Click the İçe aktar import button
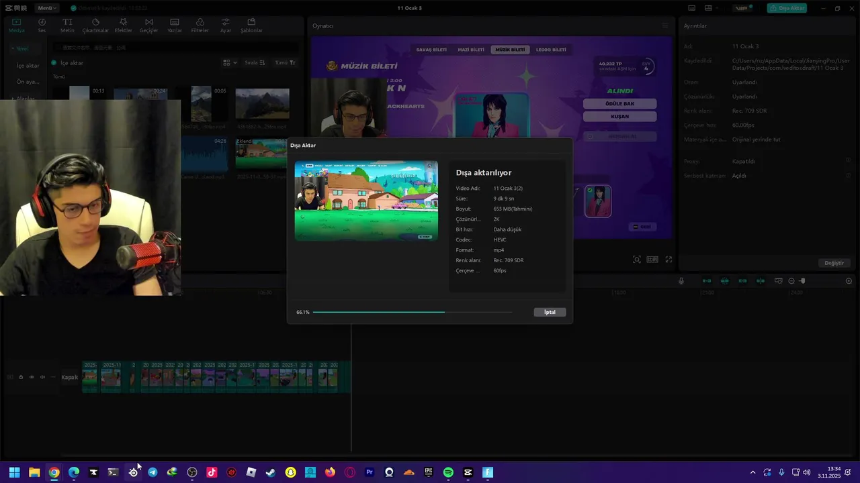Image resolution: width=860 pixels, height=483 pixels. click(68, 63)
